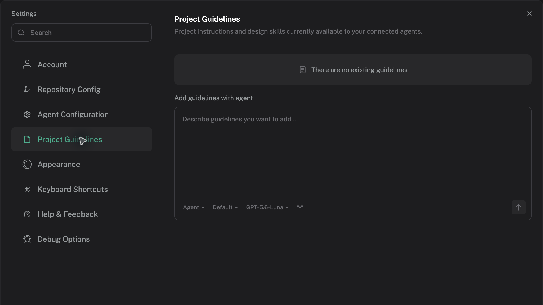Click the Repository Config branch icon
The height and width of the screenshot is (305, 543).
[x=27, y=89]
